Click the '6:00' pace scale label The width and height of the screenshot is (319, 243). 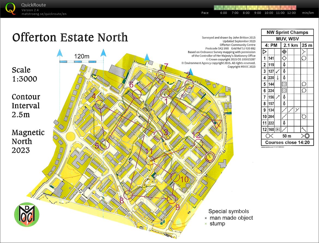click(224, 13)
